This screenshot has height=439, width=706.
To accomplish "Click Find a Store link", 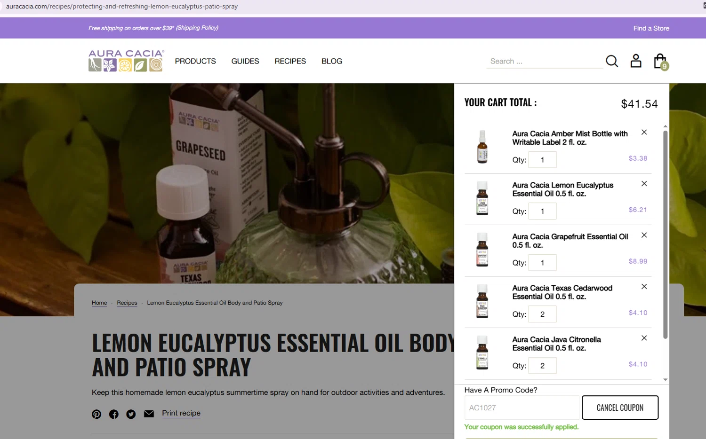I will (x=651, y=28).
